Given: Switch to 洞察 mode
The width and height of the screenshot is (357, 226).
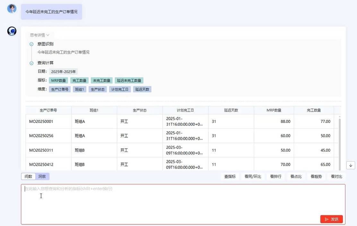Looking at the screenshot, I should click(x=42, y=176).
